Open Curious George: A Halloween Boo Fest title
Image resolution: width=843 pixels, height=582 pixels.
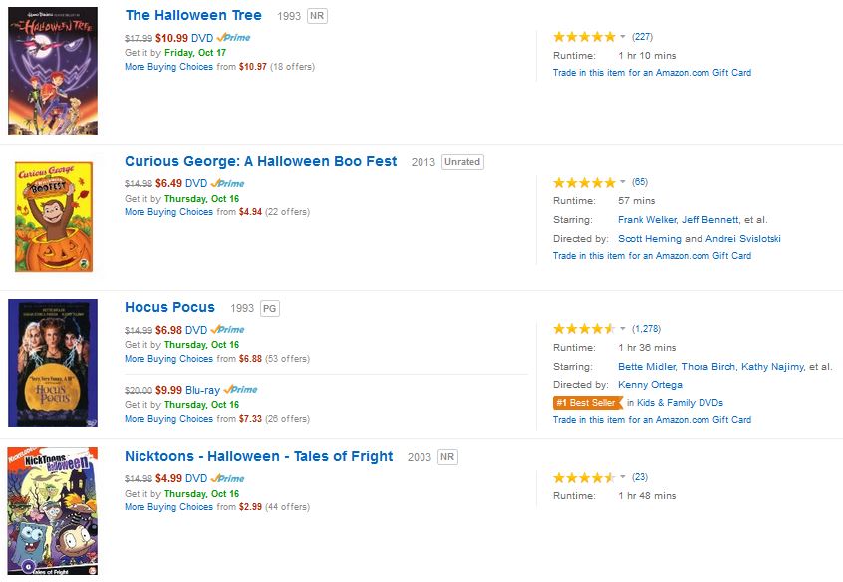tap(260, 161)
